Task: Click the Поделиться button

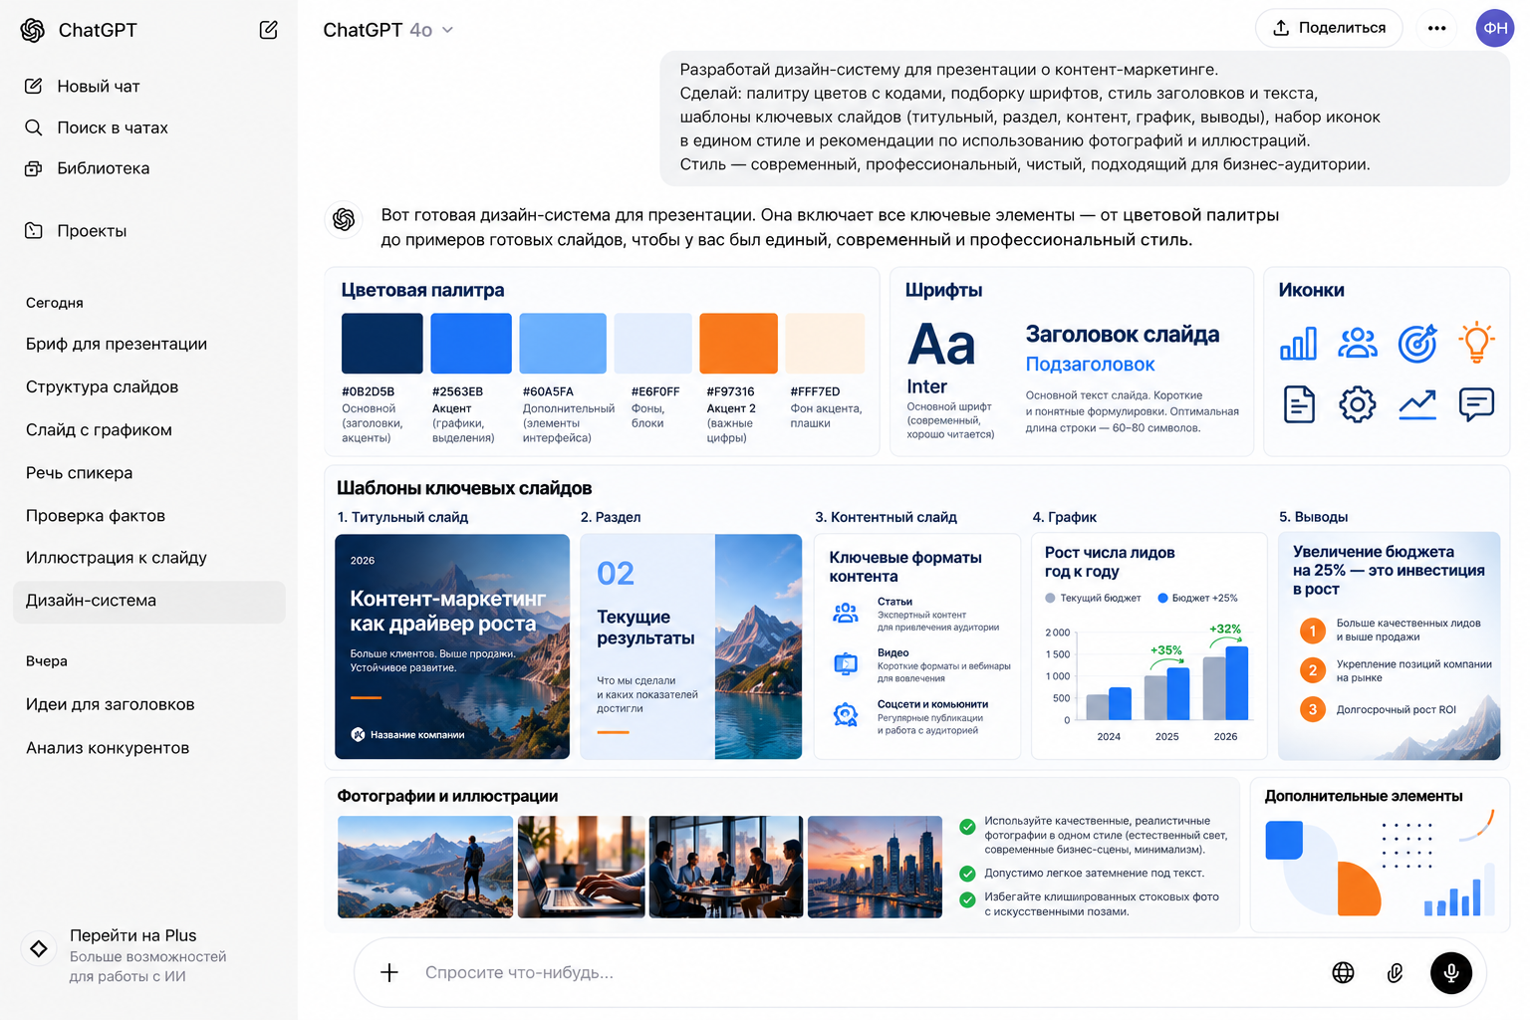Action: (1329, 28)
